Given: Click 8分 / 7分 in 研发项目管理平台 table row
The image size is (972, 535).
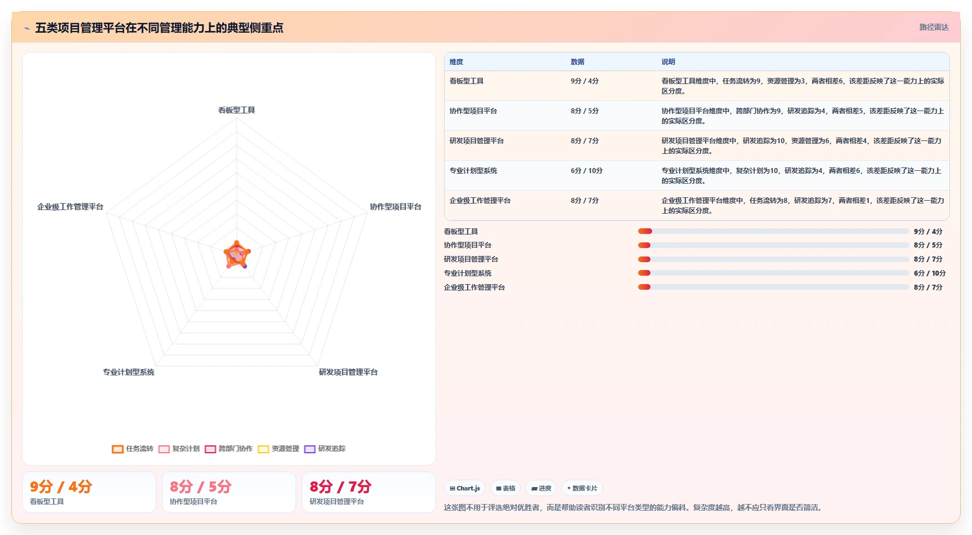Looking at the screenshot, I should point(584,141).
